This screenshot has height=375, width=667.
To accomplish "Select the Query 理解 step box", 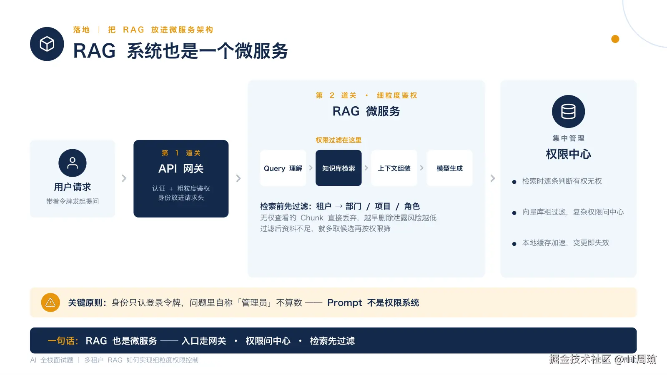I will point(283,168).
